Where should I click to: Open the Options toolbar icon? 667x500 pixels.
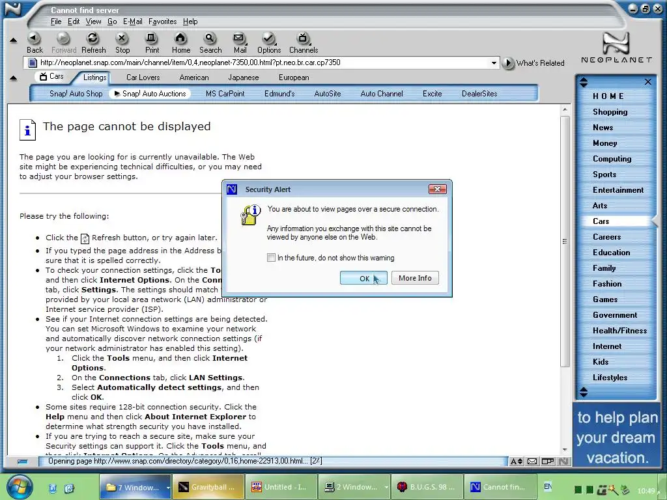268,39
